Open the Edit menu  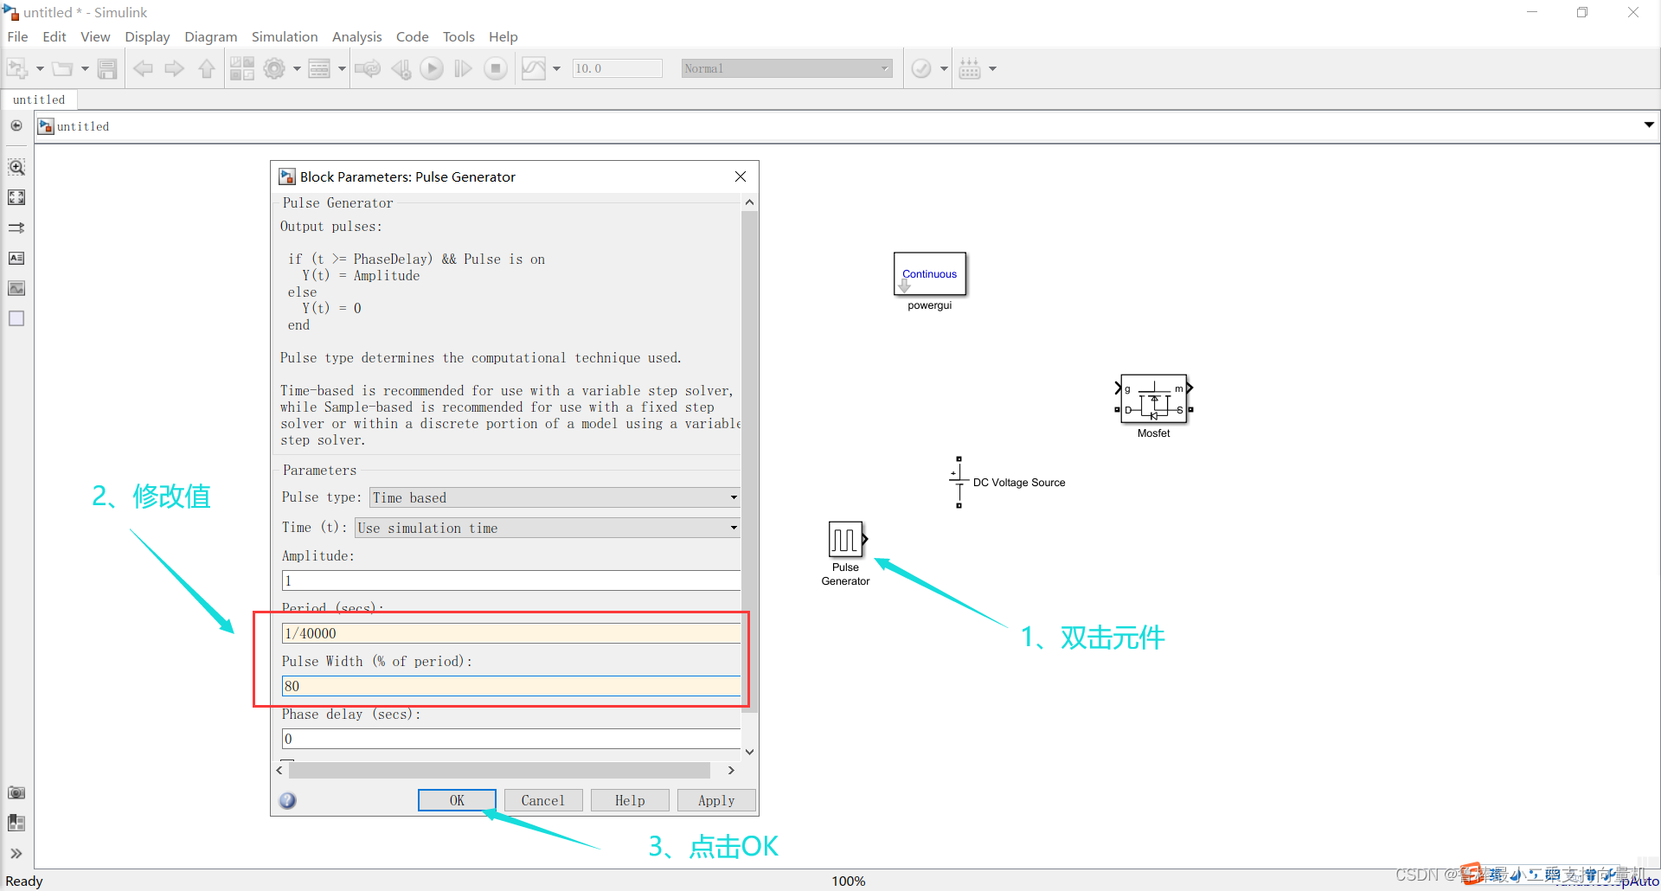55,36
